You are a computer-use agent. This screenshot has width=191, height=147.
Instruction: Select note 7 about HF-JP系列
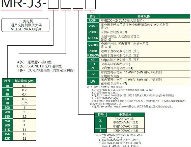132,107
